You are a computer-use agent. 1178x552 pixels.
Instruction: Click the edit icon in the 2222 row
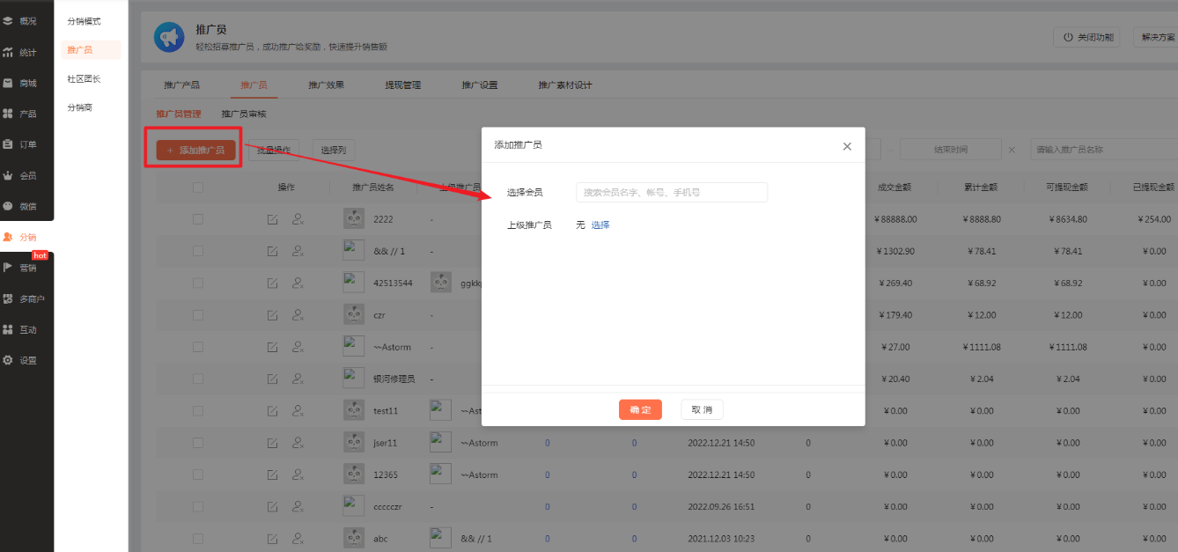coord(273,219)
